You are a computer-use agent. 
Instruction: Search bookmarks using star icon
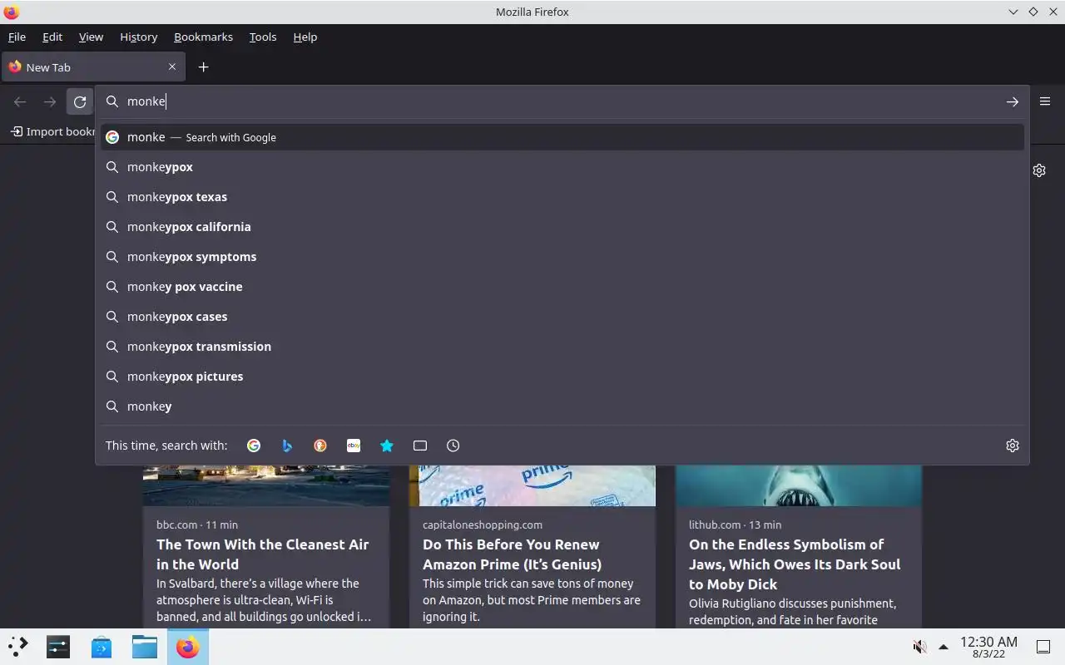(x=387, y=446)
